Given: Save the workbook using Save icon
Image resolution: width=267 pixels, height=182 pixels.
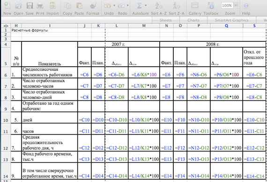Looking at the screenshot, I should 30,6.
